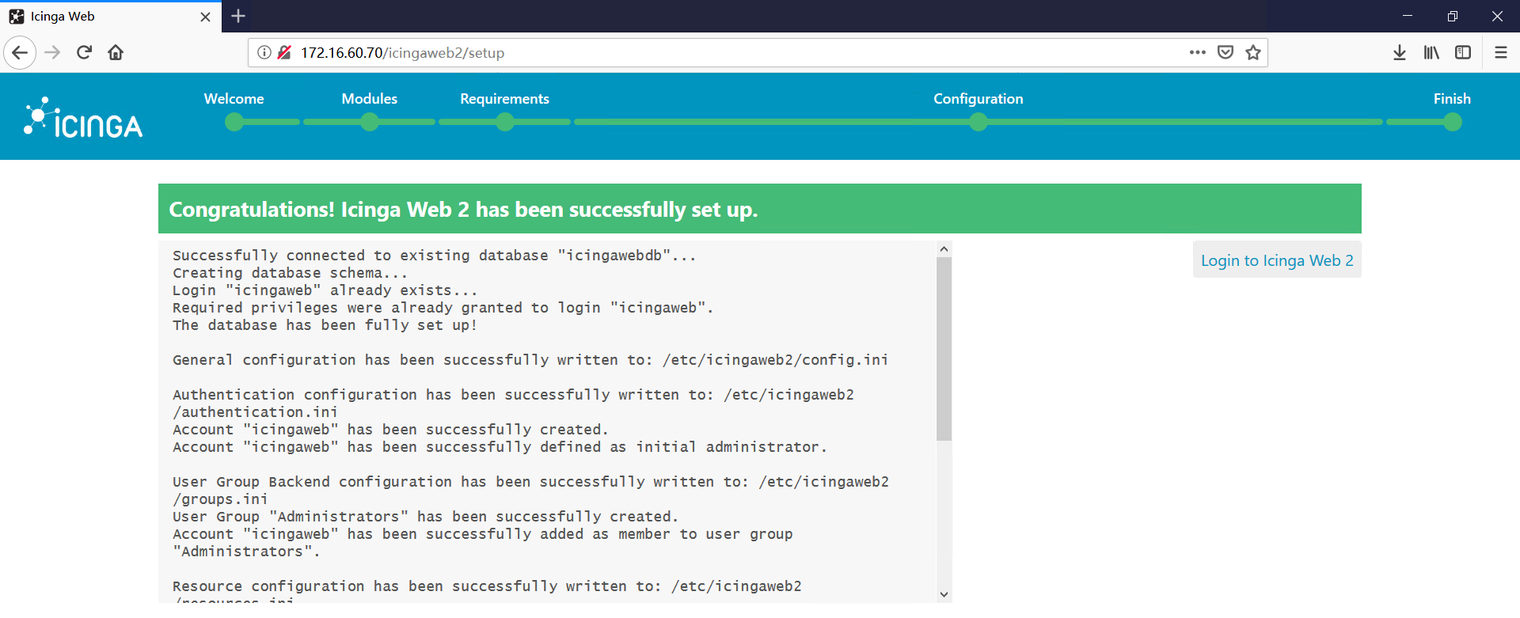
Task: Go to the Finish setup step
Action: click(1452, 99)
